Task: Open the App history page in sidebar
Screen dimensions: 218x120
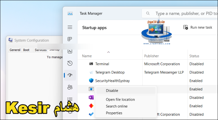Action: pos(70,63)
